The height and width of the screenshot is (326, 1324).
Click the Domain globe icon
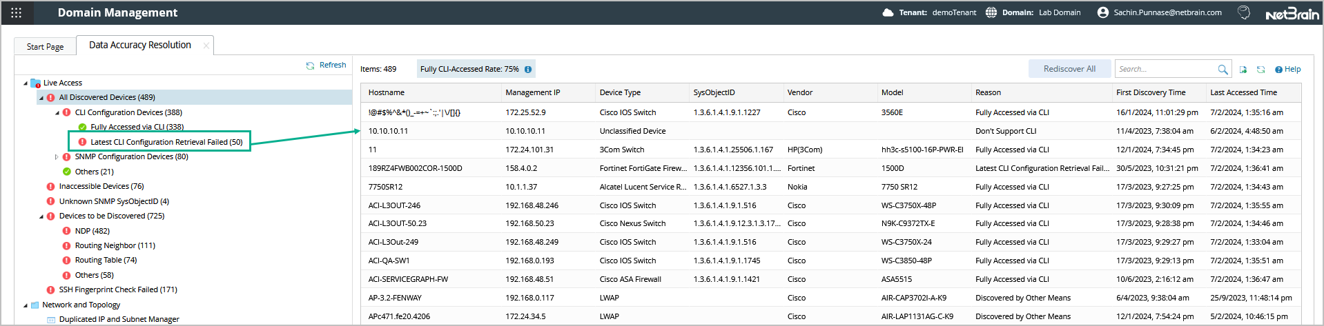[991, 12]
